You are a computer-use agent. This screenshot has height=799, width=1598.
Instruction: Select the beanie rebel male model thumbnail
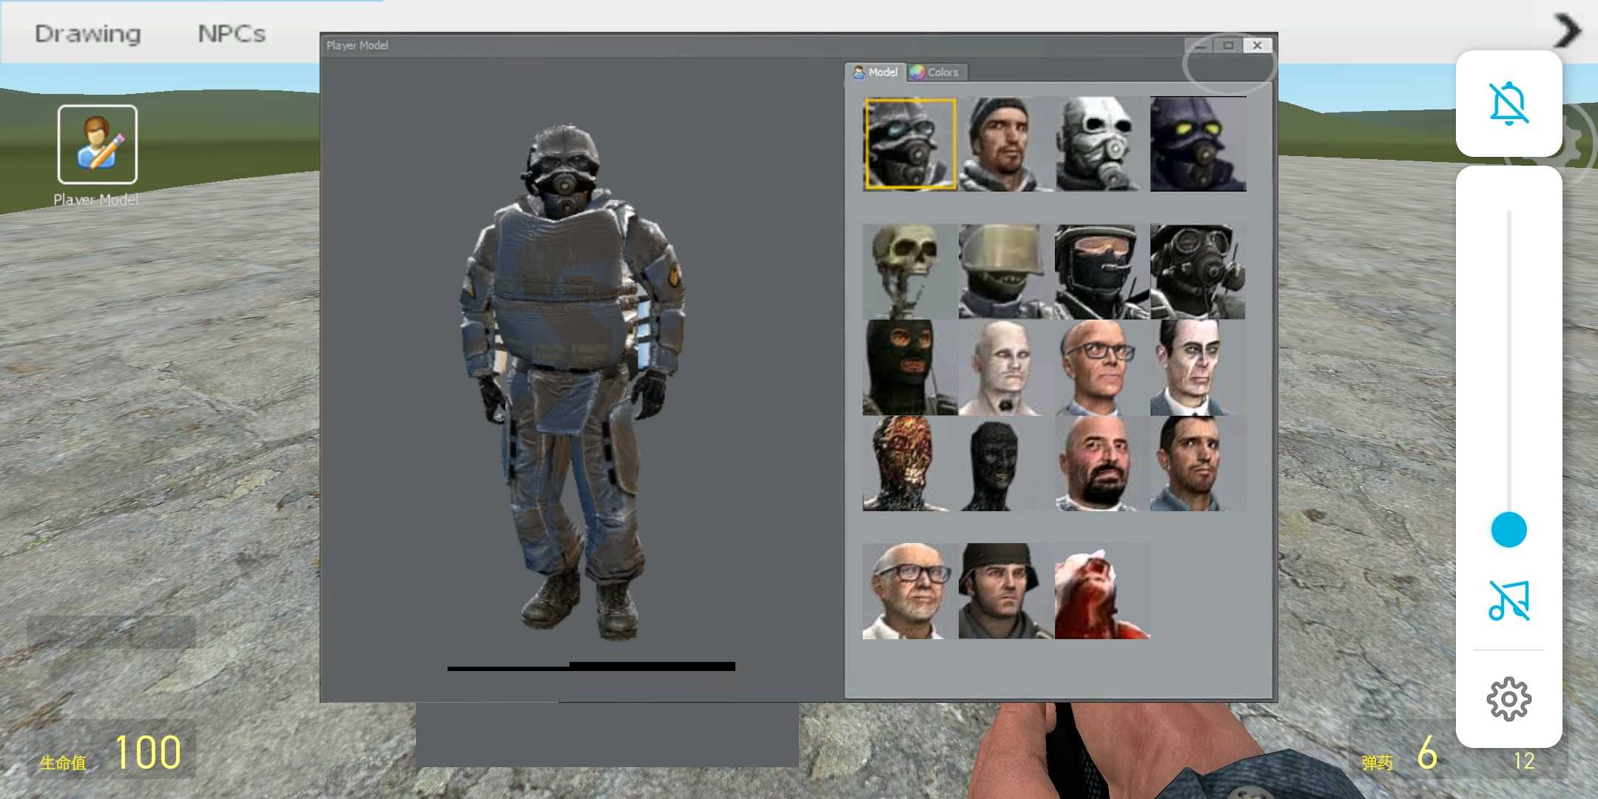click(1006, 144)
